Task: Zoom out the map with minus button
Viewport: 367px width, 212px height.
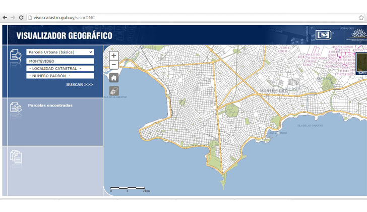Action: click(x=114, y=65)
